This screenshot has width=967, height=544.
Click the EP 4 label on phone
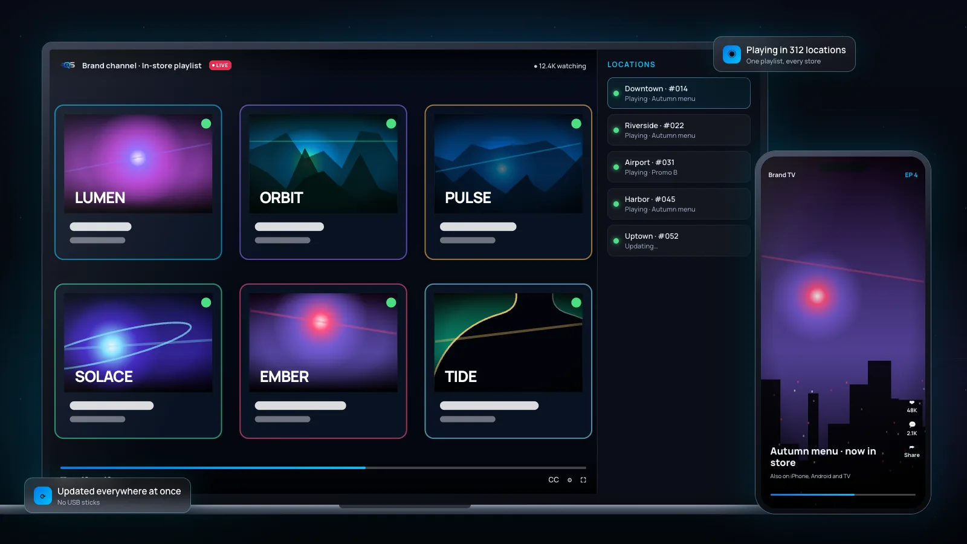[x=911, y=175]
